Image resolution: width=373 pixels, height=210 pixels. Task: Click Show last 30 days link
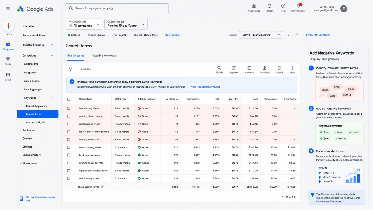pyautogui.click(x=318, y=35)
